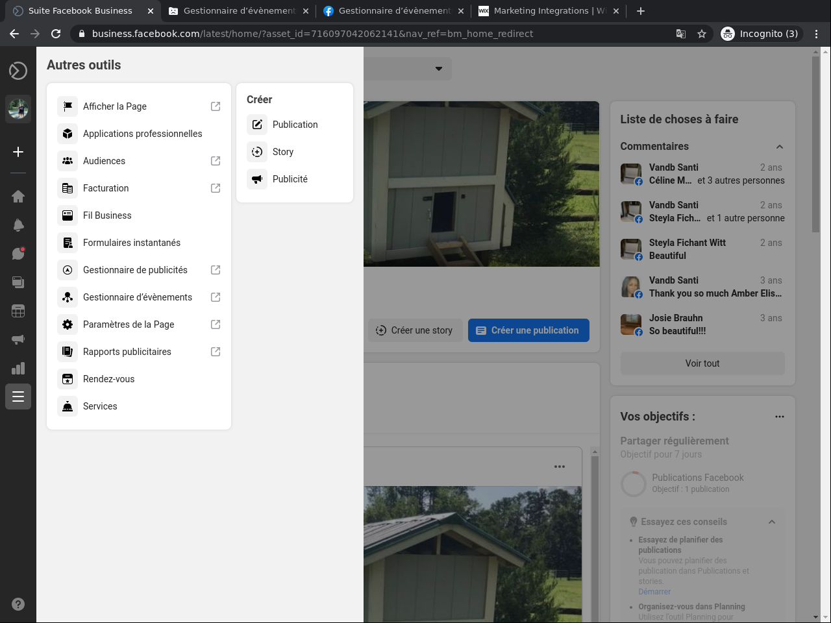Choose Story in the Créer menu
Screen dimensions: 831x623
click(x=283, y=152)
